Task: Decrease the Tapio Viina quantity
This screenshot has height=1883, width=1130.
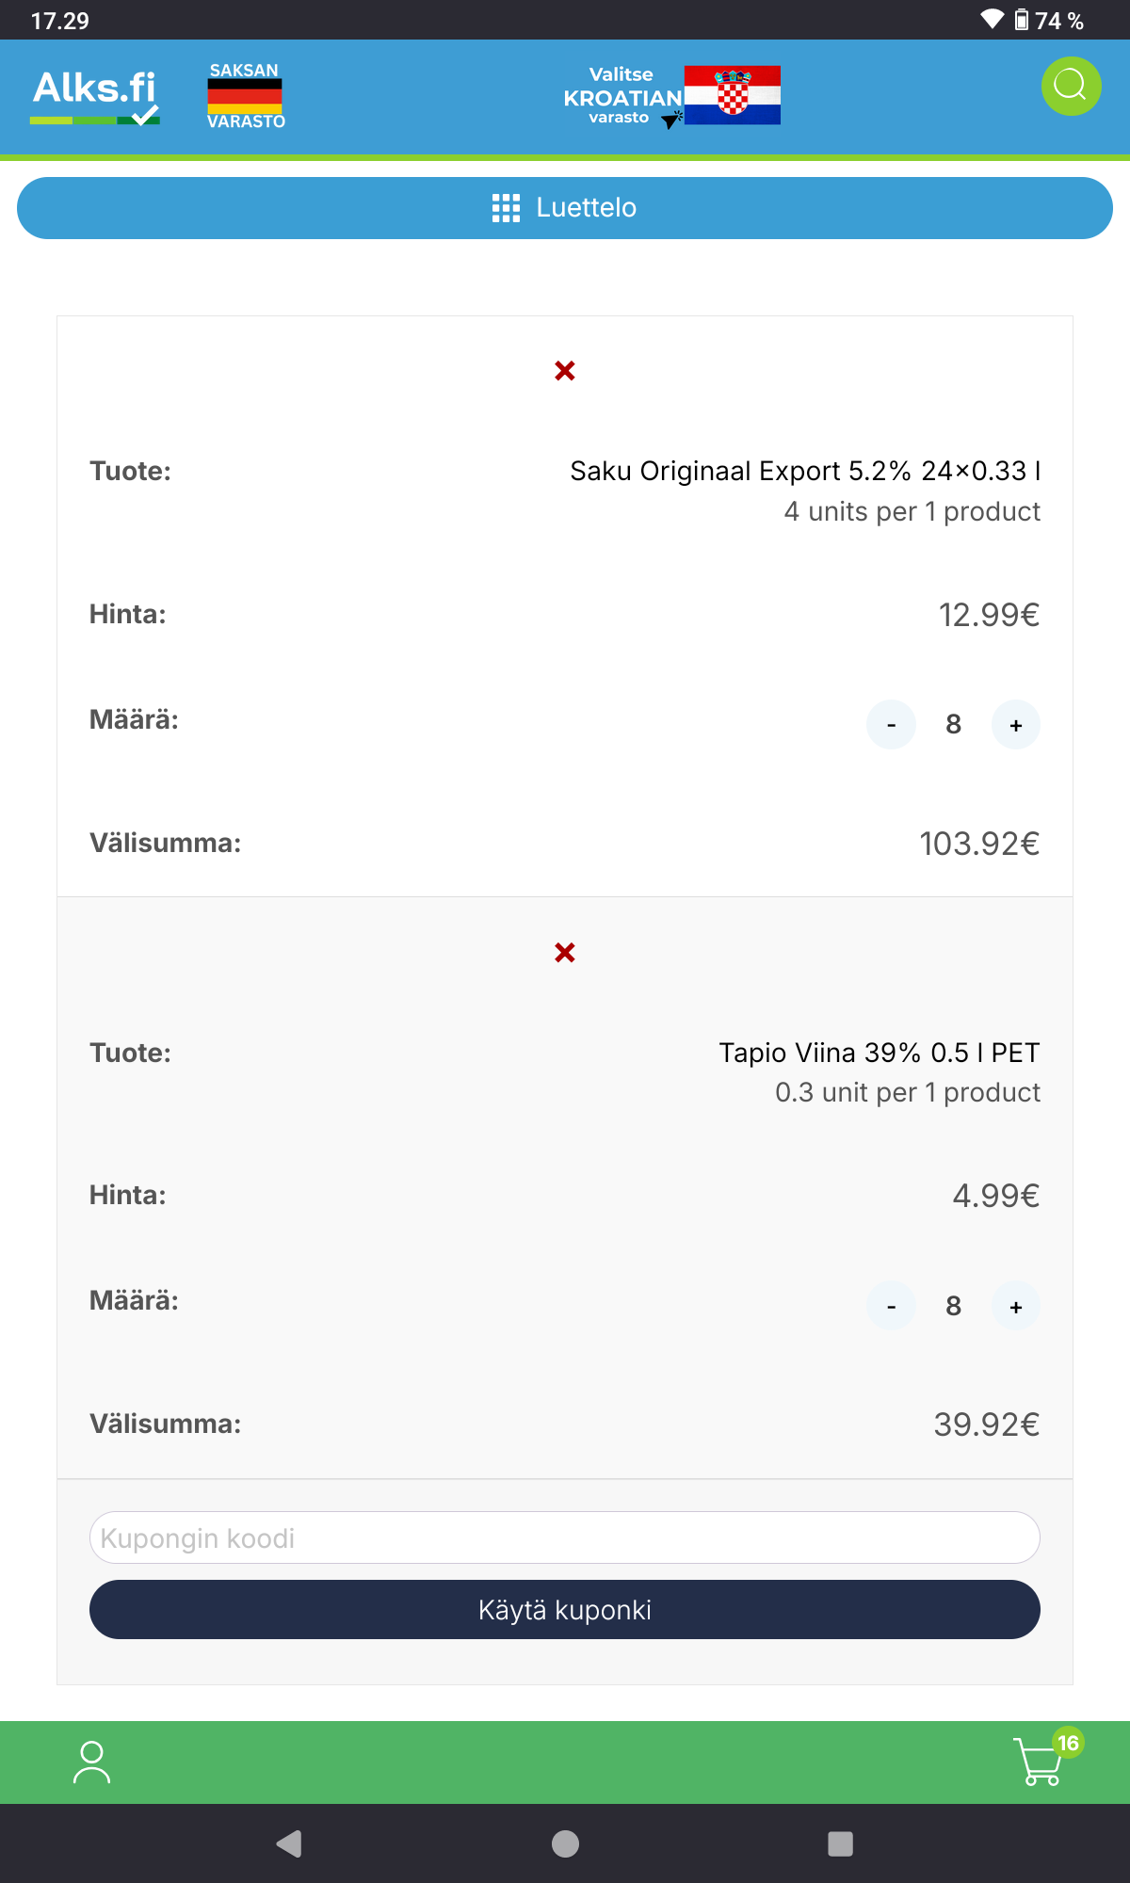Action: click(x=891, y=1307)
